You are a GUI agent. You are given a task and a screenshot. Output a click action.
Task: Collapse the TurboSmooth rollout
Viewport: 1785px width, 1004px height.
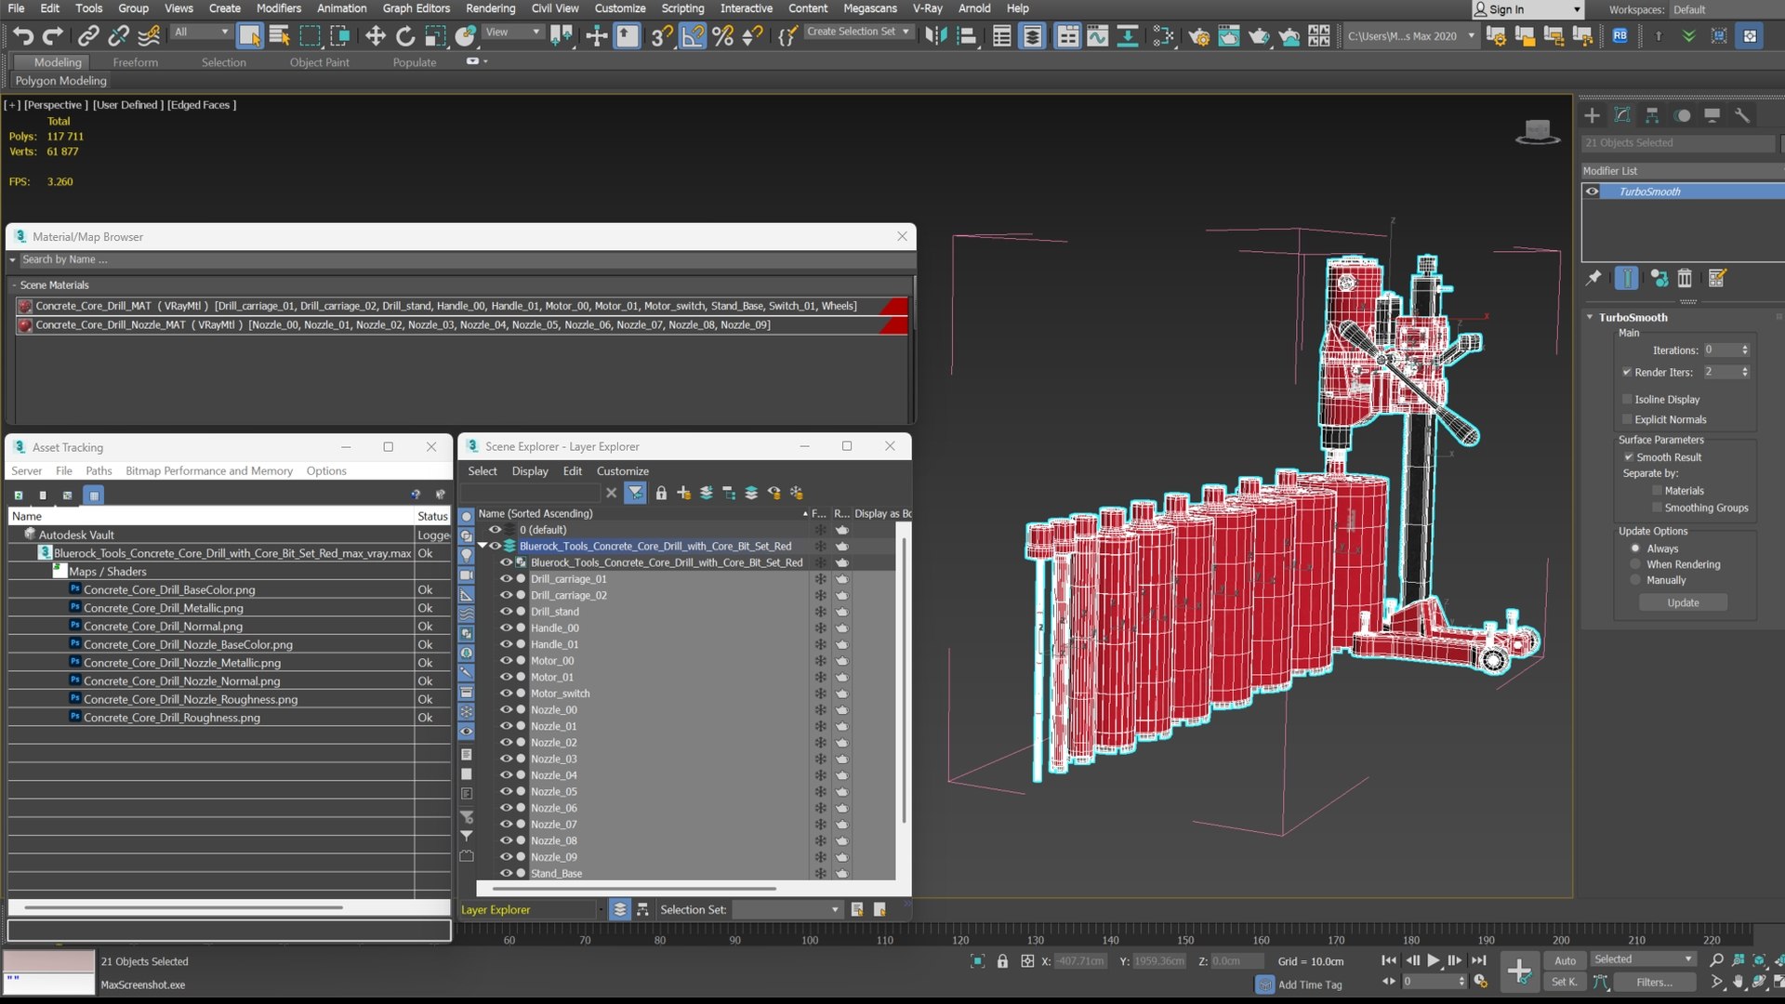1590,317
